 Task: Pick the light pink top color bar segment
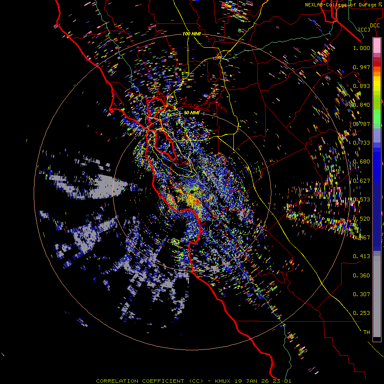377,45
